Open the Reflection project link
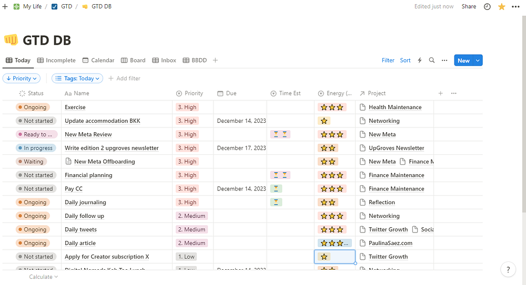 [x=382, y=202]
